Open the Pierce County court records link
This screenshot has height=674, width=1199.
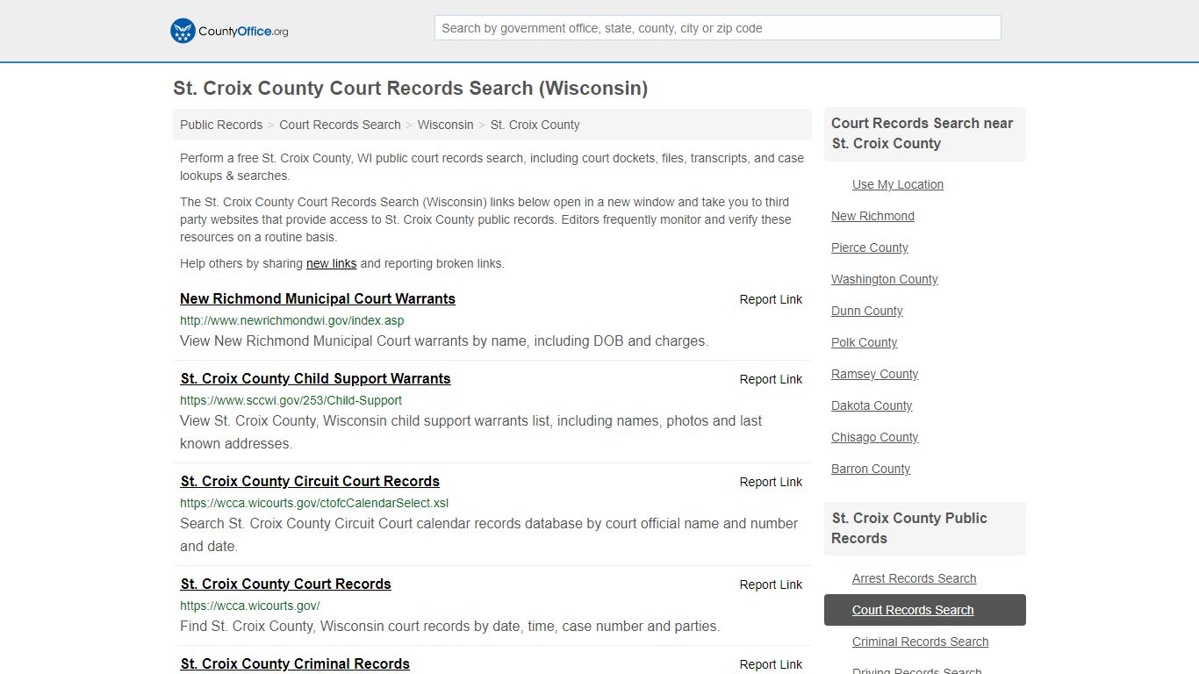pos(869,247)
